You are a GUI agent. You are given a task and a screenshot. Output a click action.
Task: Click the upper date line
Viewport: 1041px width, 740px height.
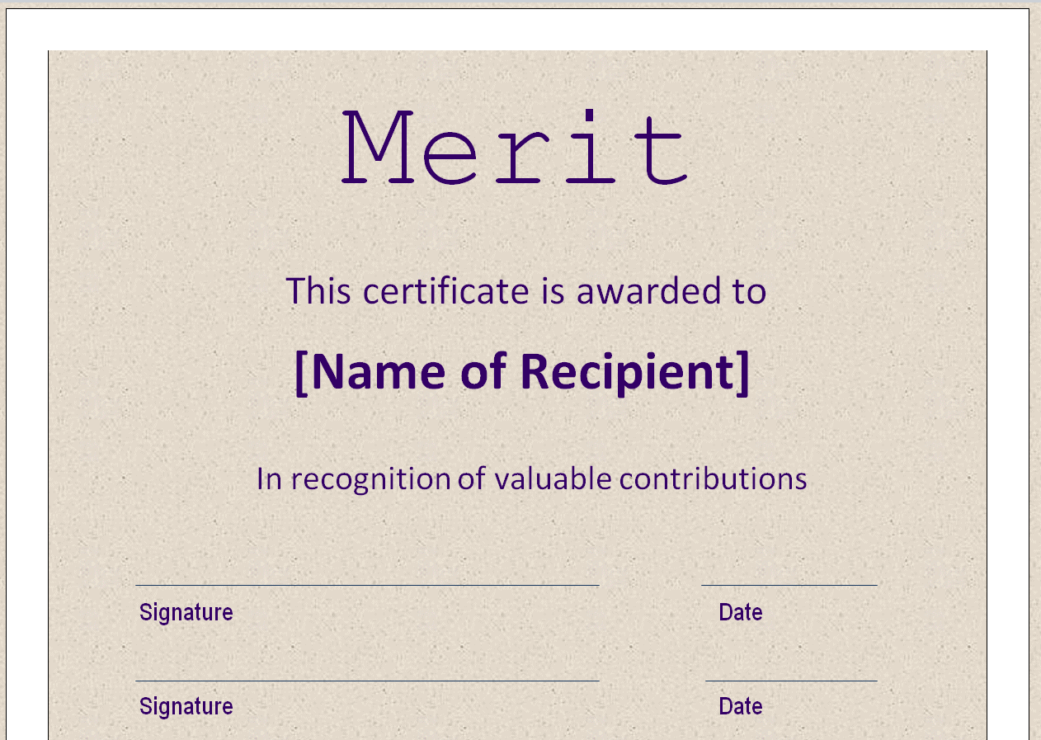coord(789,586)
